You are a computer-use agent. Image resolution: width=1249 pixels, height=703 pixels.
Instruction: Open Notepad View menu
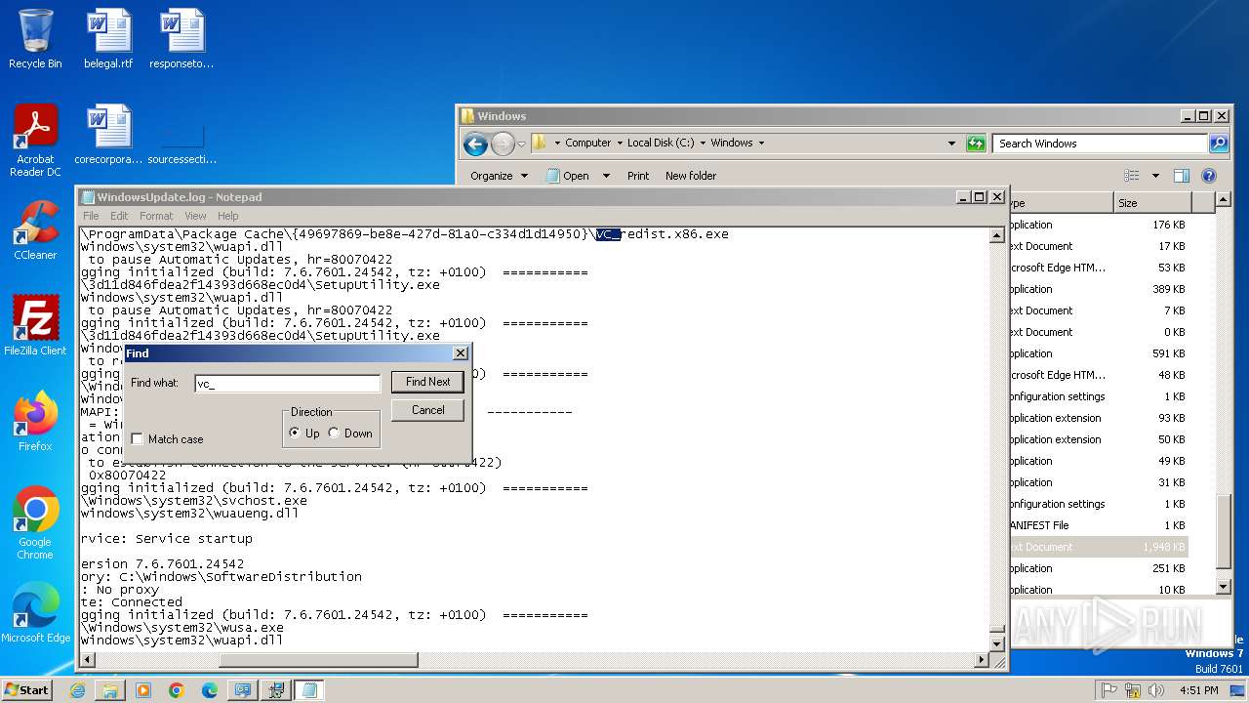tap(195, 216)
